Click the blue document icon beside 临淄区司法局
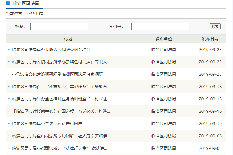This screenshot has height=155, width=233. 8,3
